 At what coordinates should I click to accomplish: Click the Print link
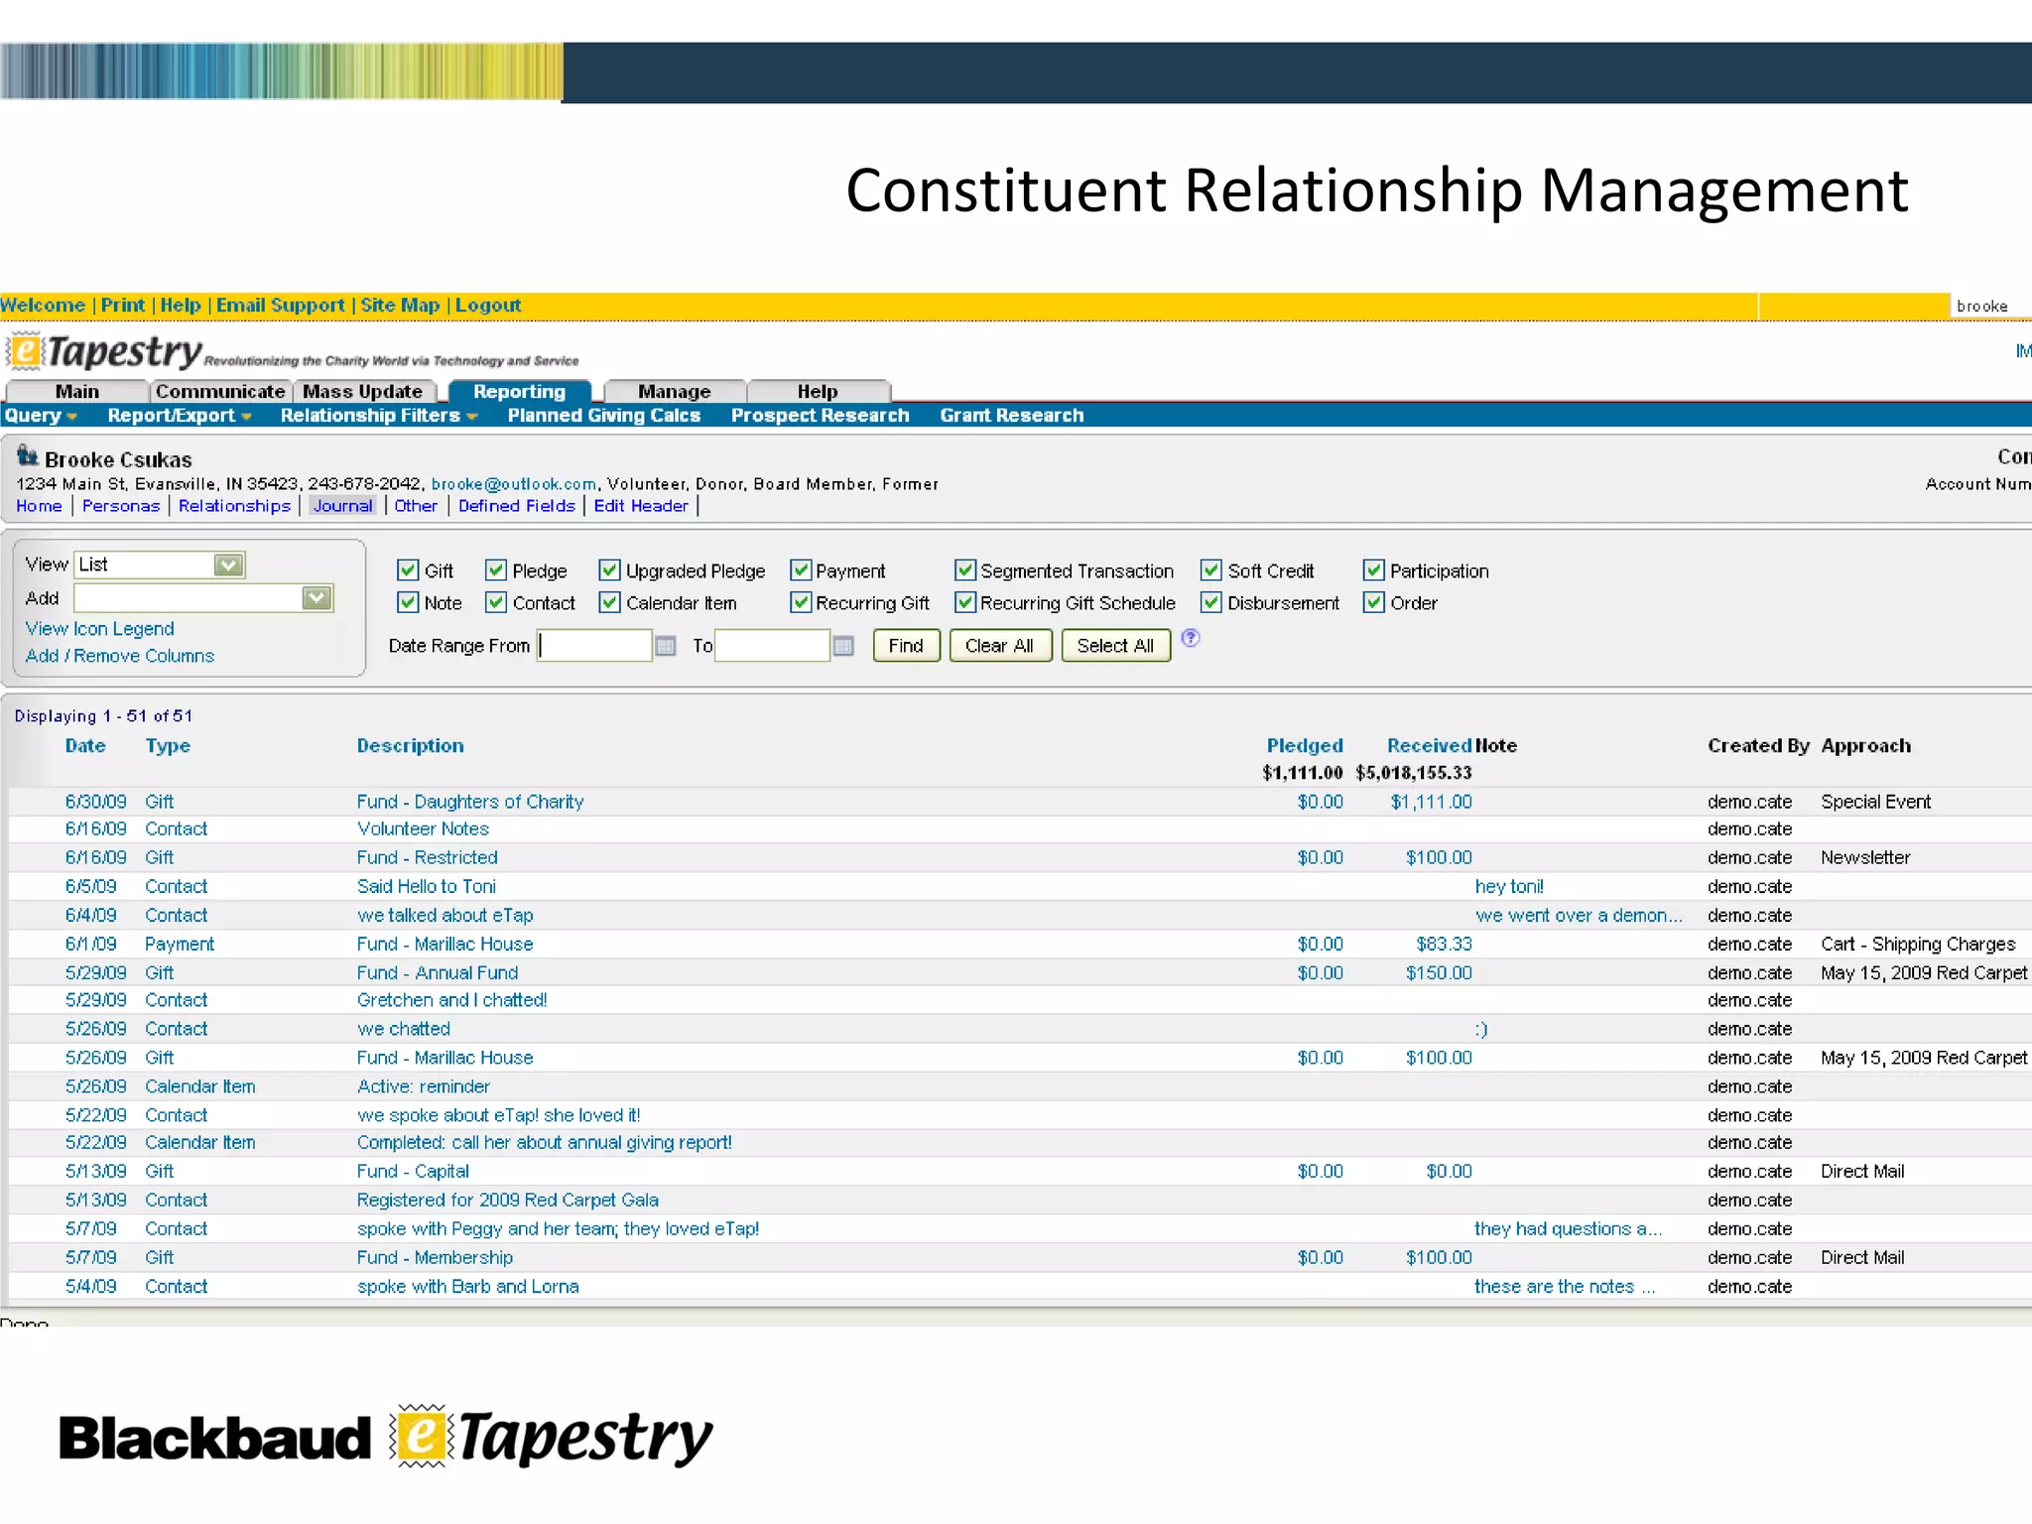tap(123, 306)
